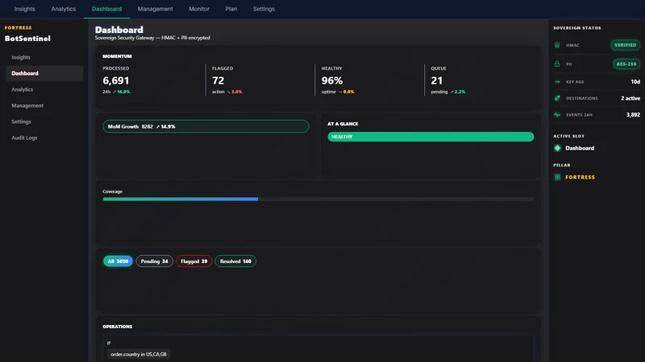Viewport: 645px width, 362px height.
Task: Click the OPERATIONS section heading
Action: point(117,327)
